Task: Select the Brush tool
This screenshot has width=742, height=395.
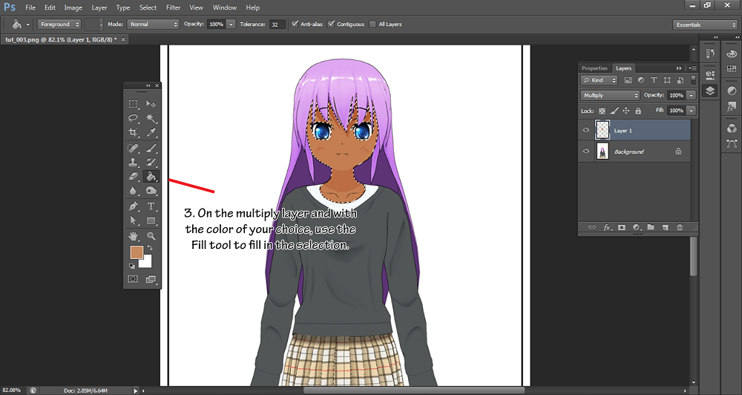Action: (x=151, y=148)
